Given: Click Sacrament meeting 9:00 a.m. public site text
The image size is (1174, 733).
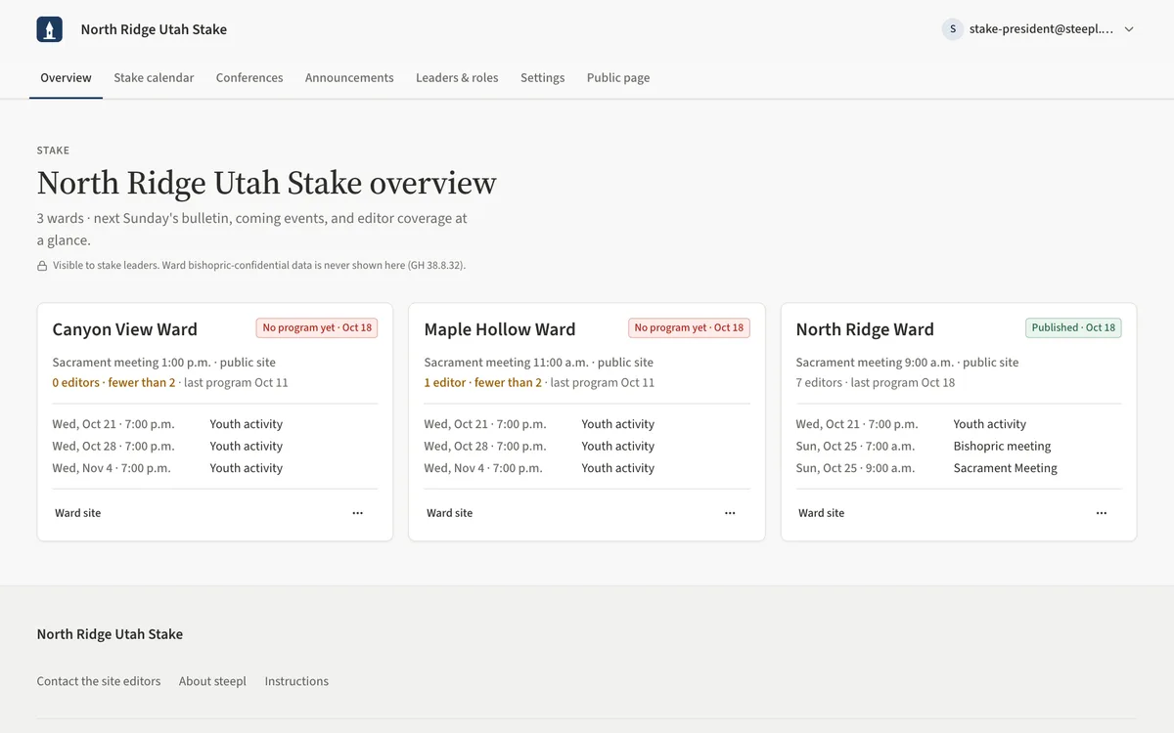Looking at the screenshot, I should coord(908,363).
